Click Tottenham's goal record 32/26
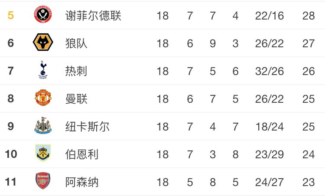This screenshot has width=325, height=196. click(270, 72)
